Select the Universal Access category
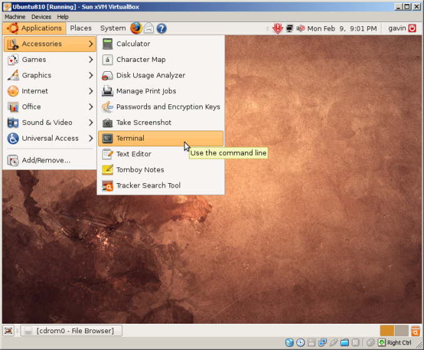The height and width of the screenshot is (350, 424). pyautogui.click(x=50, y=138)
